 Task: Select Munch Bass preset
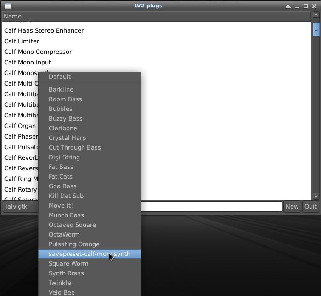(90, 215)
